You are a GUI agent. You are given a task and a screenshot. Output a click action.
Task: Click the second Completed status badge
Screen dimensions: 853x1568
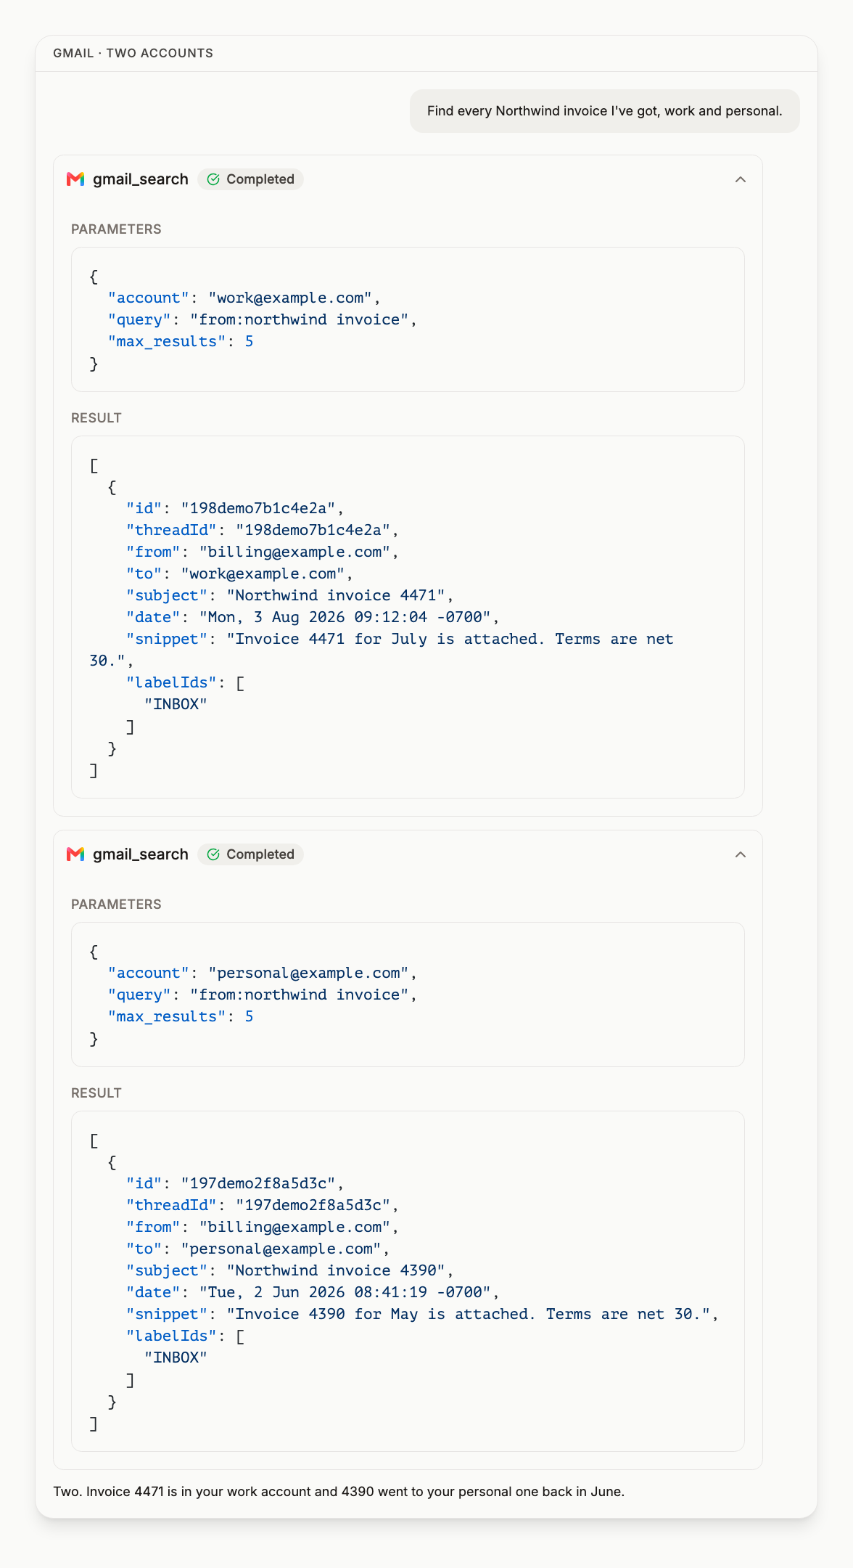(250, 854)
